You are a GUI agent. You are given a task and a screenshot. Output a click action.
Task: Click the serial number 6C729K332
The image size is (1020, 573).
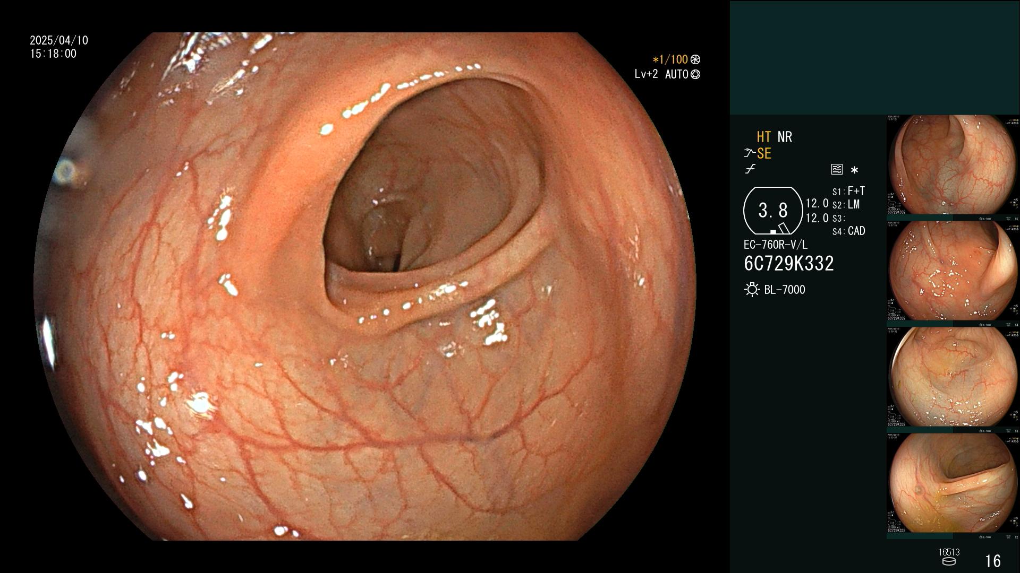[789, 264]
